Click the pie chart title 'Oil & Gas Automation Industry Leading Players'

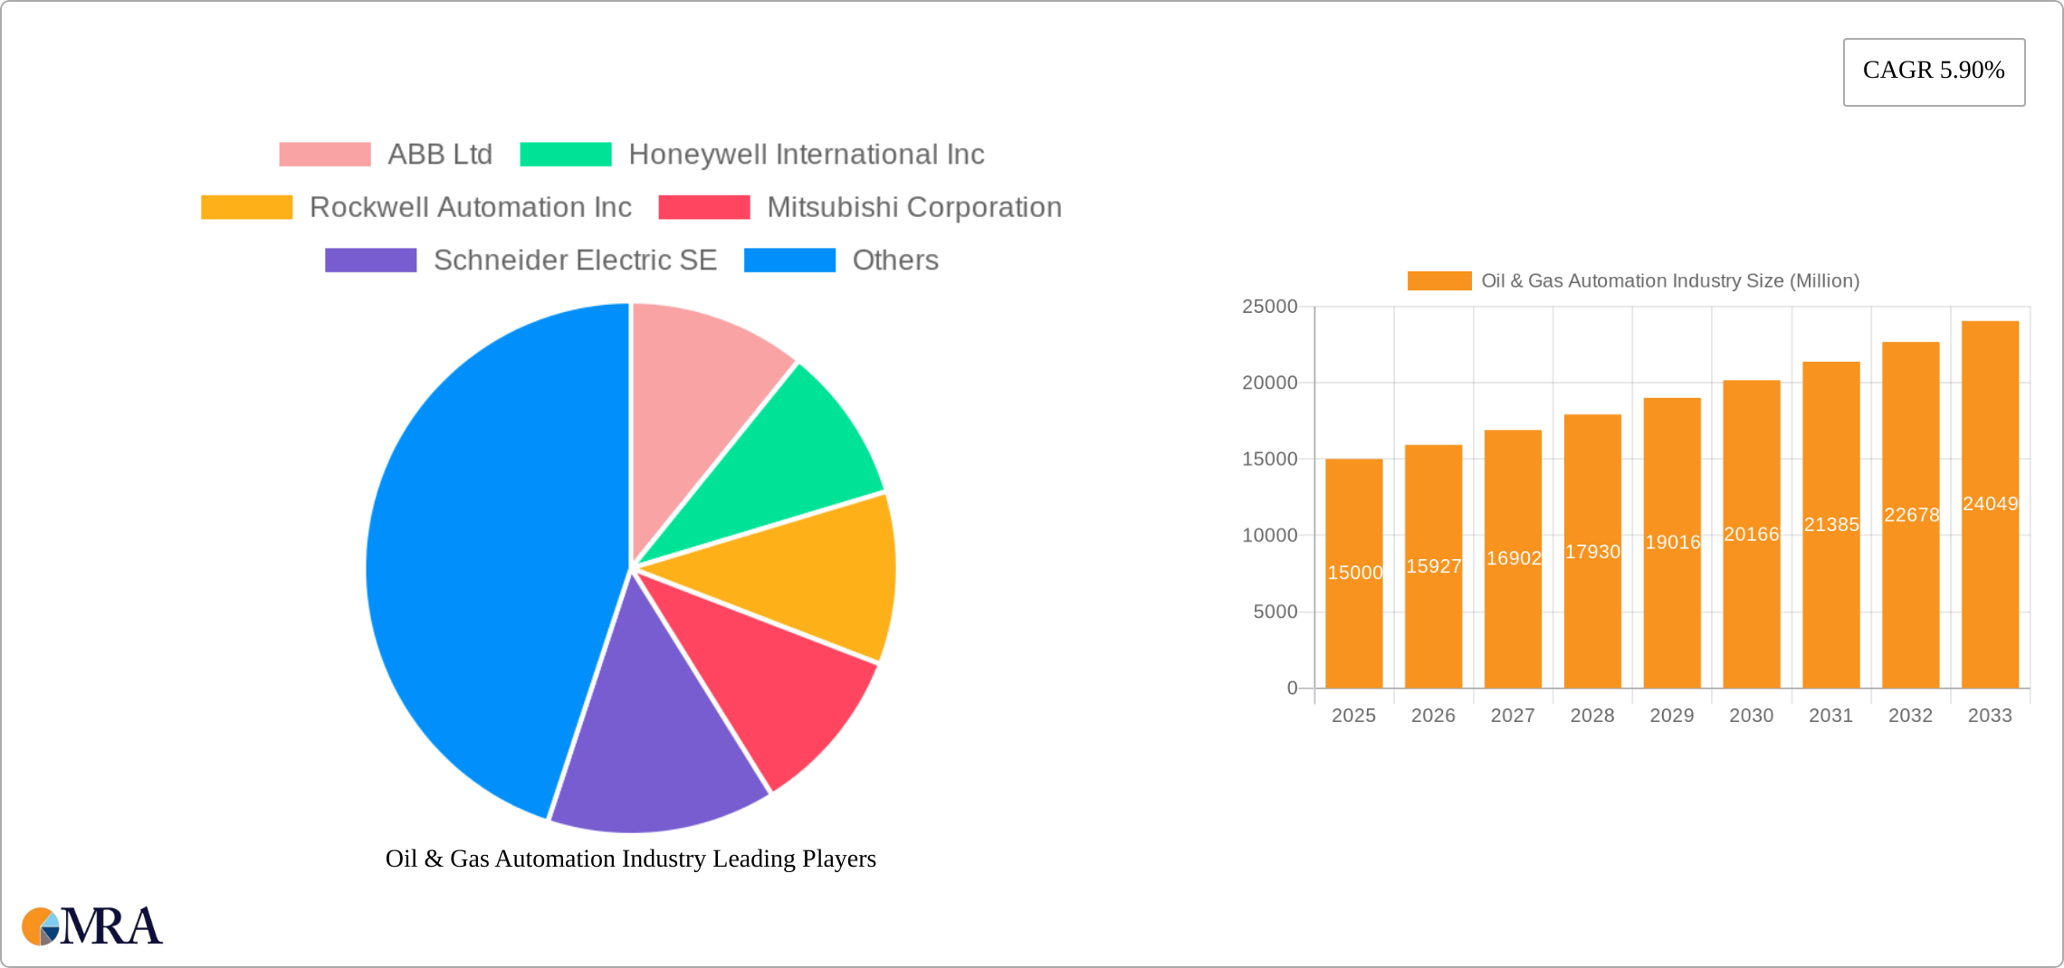(631, 859)
